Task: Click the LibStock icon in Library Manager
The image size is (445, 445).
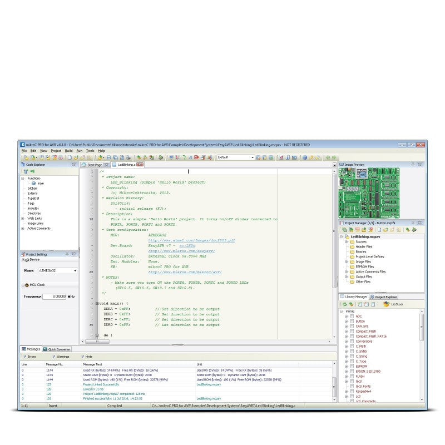Action: (x=385, y=304)
